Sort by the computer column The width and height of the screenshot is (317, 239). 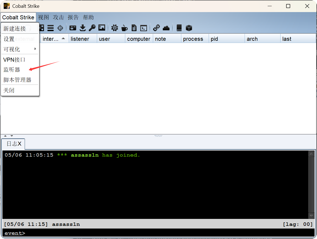[139, 39]
